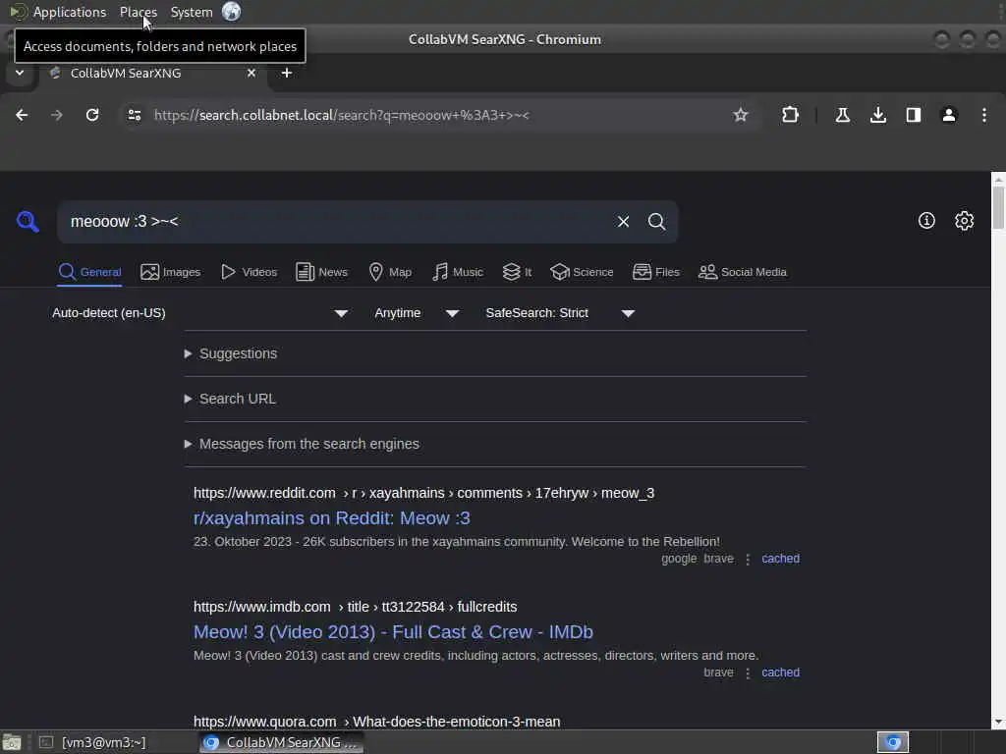The height and width of the screenshot is (754, 1006).
Task: Open the profile avatar icon
Action: (x=948, y=115)
